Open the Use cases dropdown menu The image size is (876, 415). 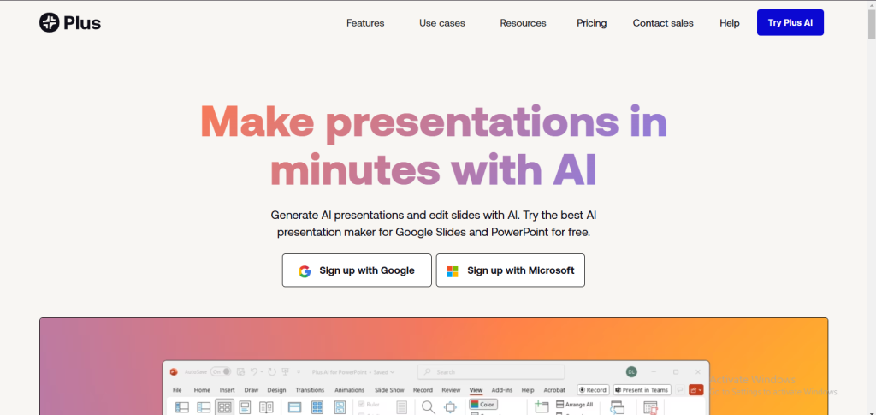(x=442, y=23)
